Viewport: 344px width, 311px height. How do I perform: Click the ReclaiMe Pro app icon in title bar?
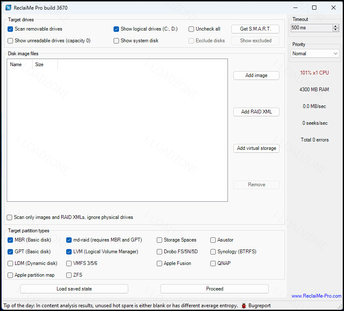pos(8,8)
